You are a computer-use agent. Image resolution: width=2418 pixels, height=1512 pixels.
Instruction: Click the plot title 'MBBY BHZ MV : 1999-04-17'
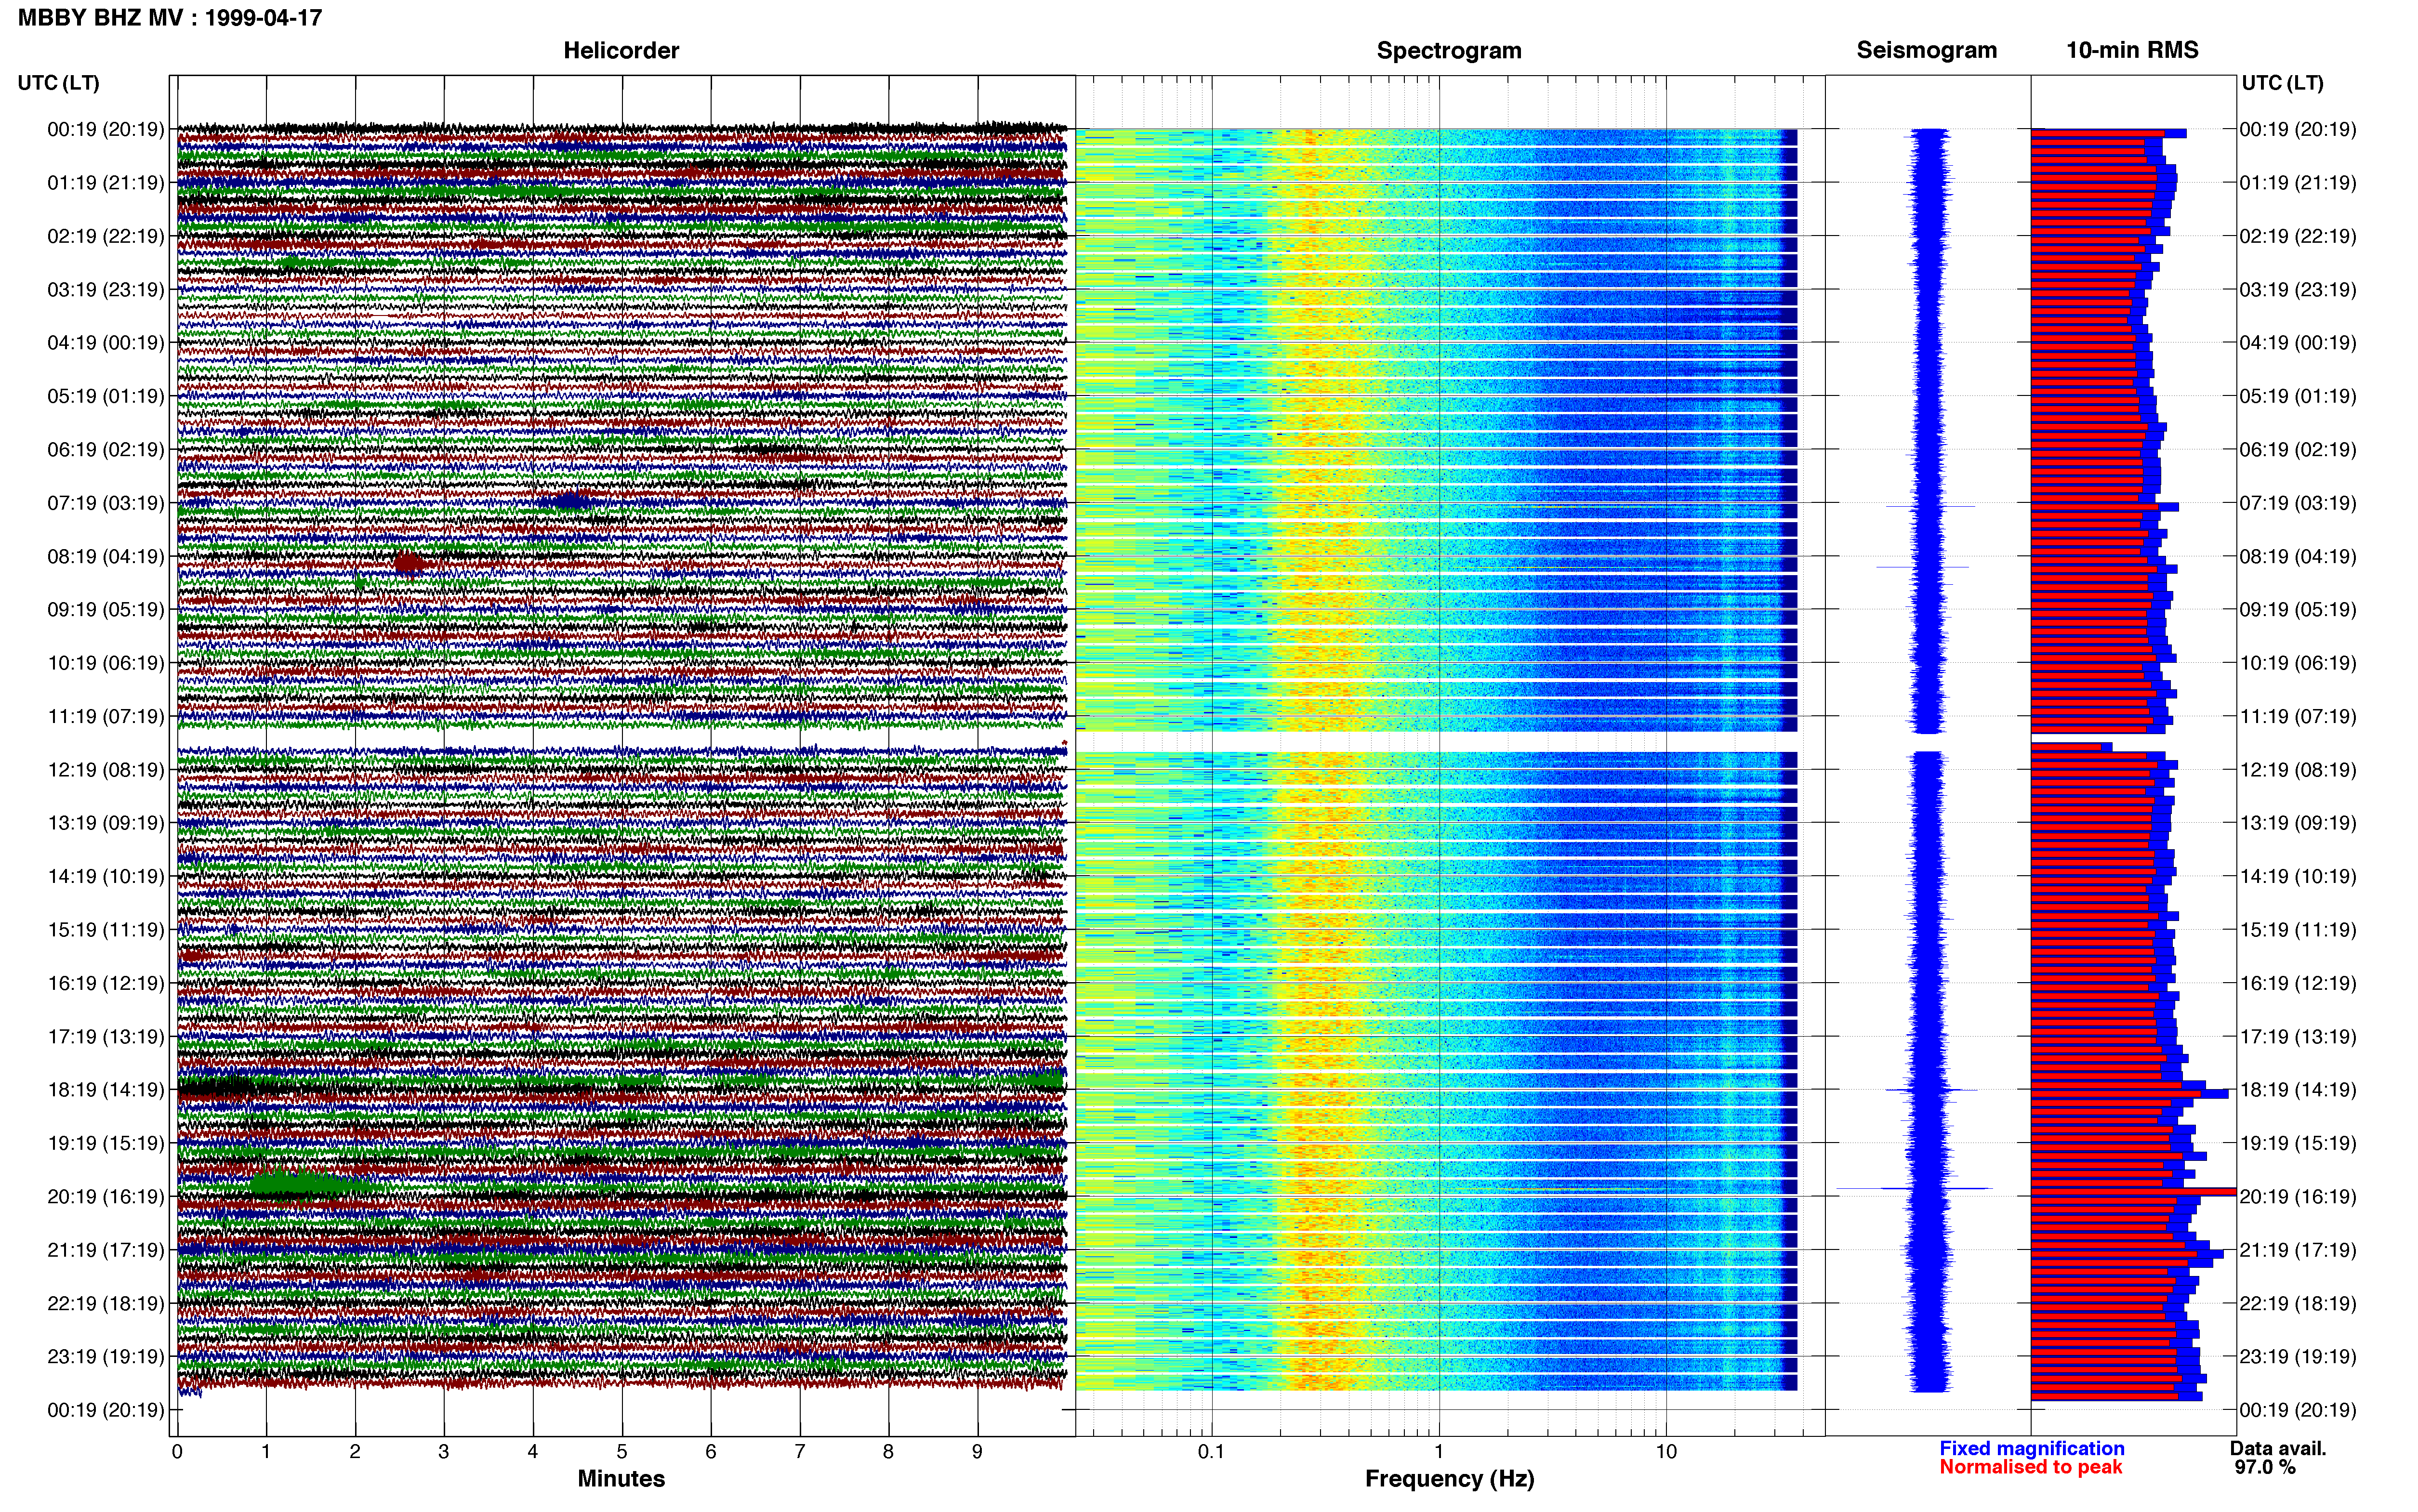coord(170,17)
